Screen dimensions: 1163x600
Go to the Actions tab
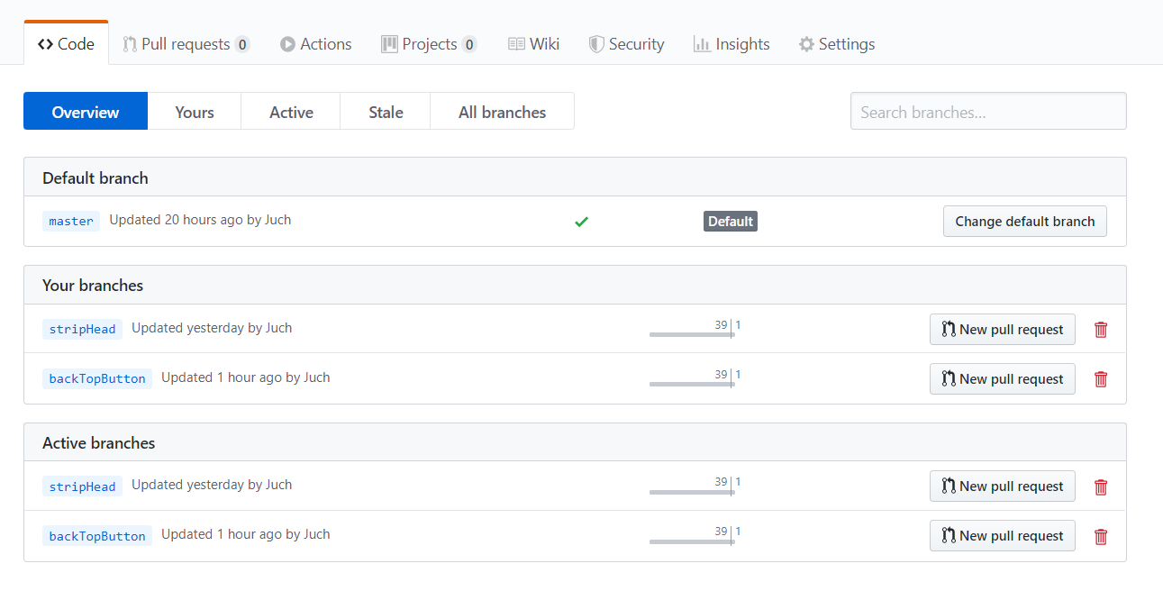coord(315,44)
